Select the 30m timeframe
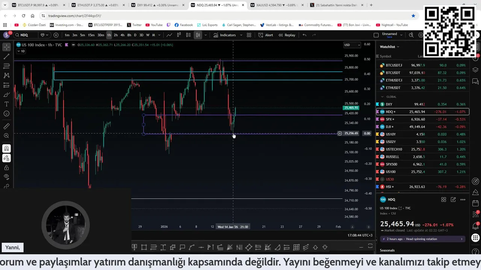This screenshot has height=270, width=481. pos(101,35)
